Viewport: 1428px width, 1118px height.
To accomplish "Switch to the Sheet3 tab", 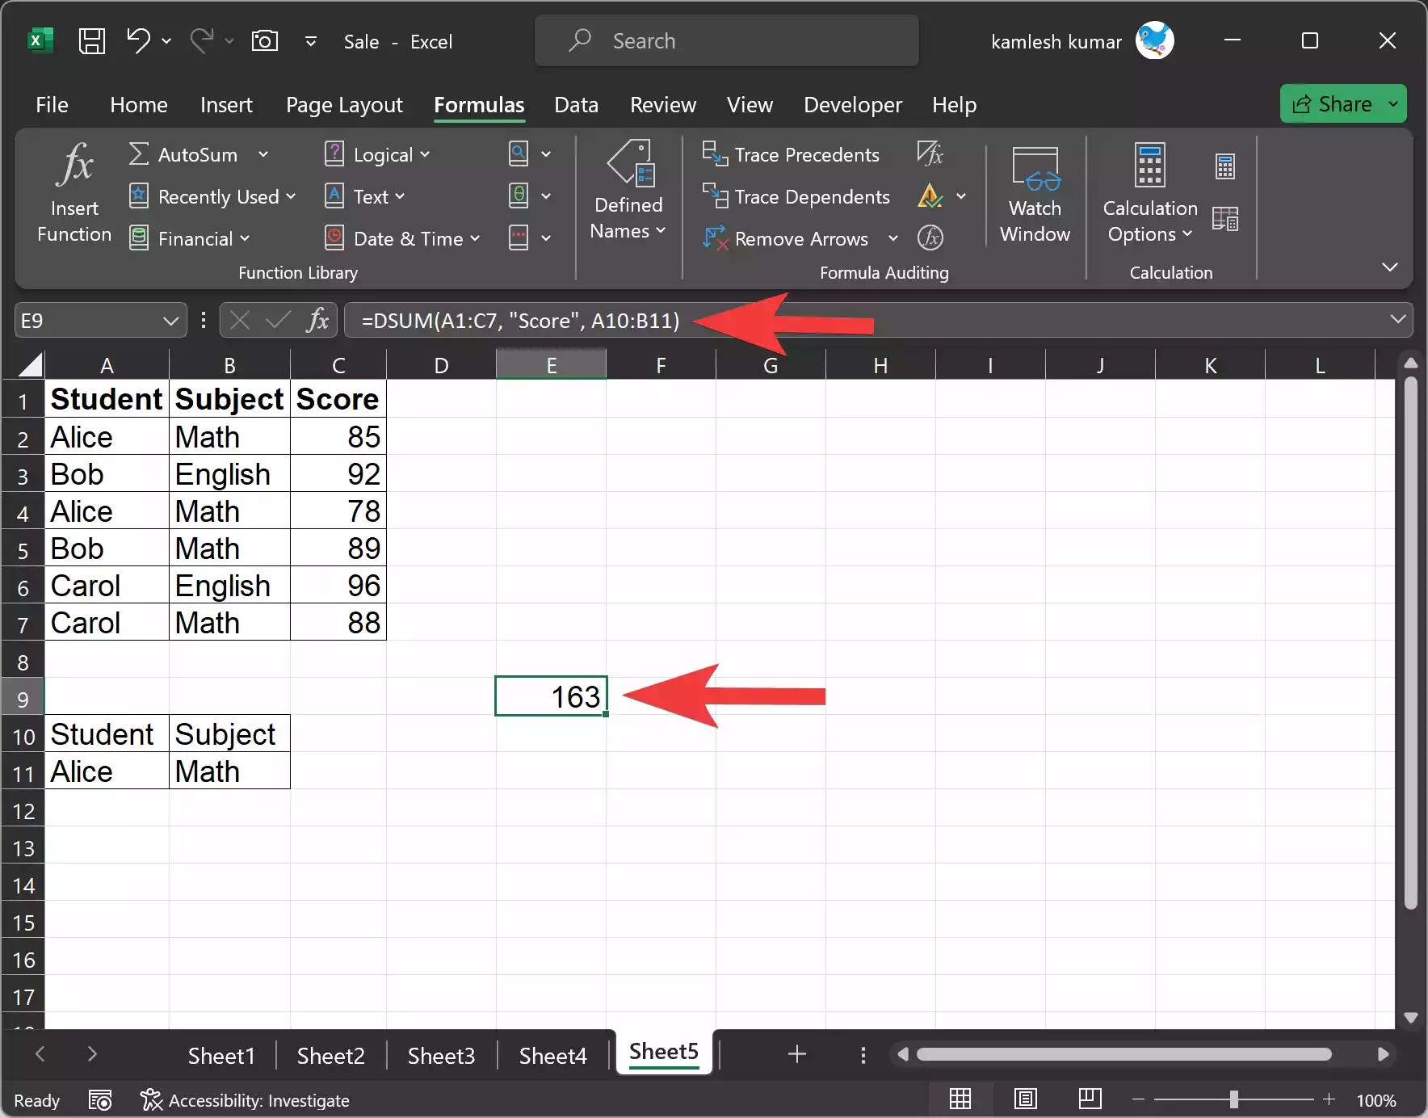I will [x=441, y=1055].
